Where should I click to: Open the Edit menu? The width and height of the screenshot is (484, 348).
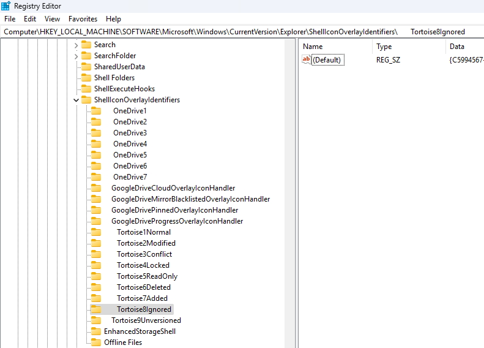pyautogui.click(x=30, y=19)
